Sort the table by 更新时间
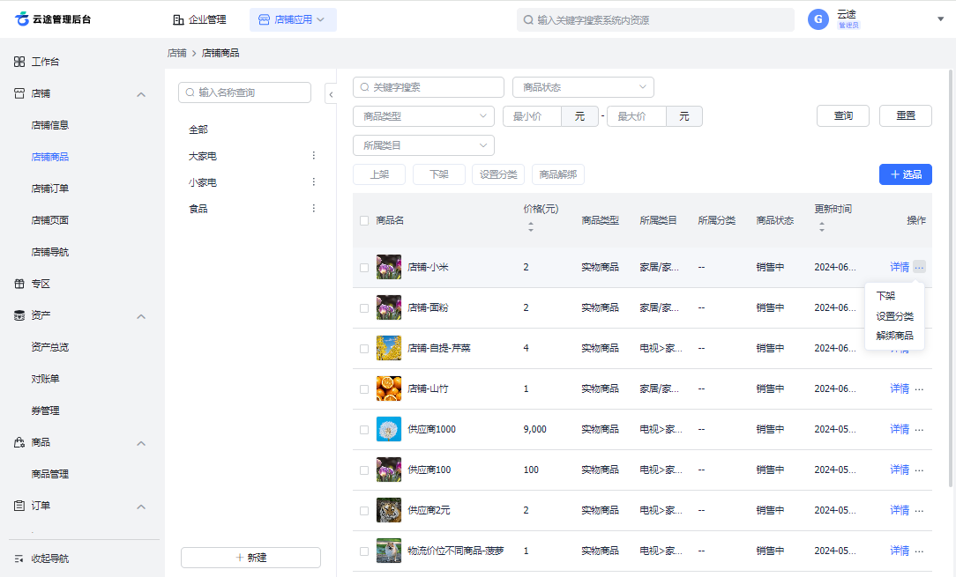 [822, 226]
